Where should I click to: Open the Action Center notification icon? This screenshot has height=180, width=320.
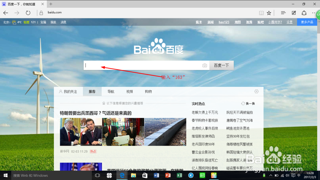pos(293,175)
